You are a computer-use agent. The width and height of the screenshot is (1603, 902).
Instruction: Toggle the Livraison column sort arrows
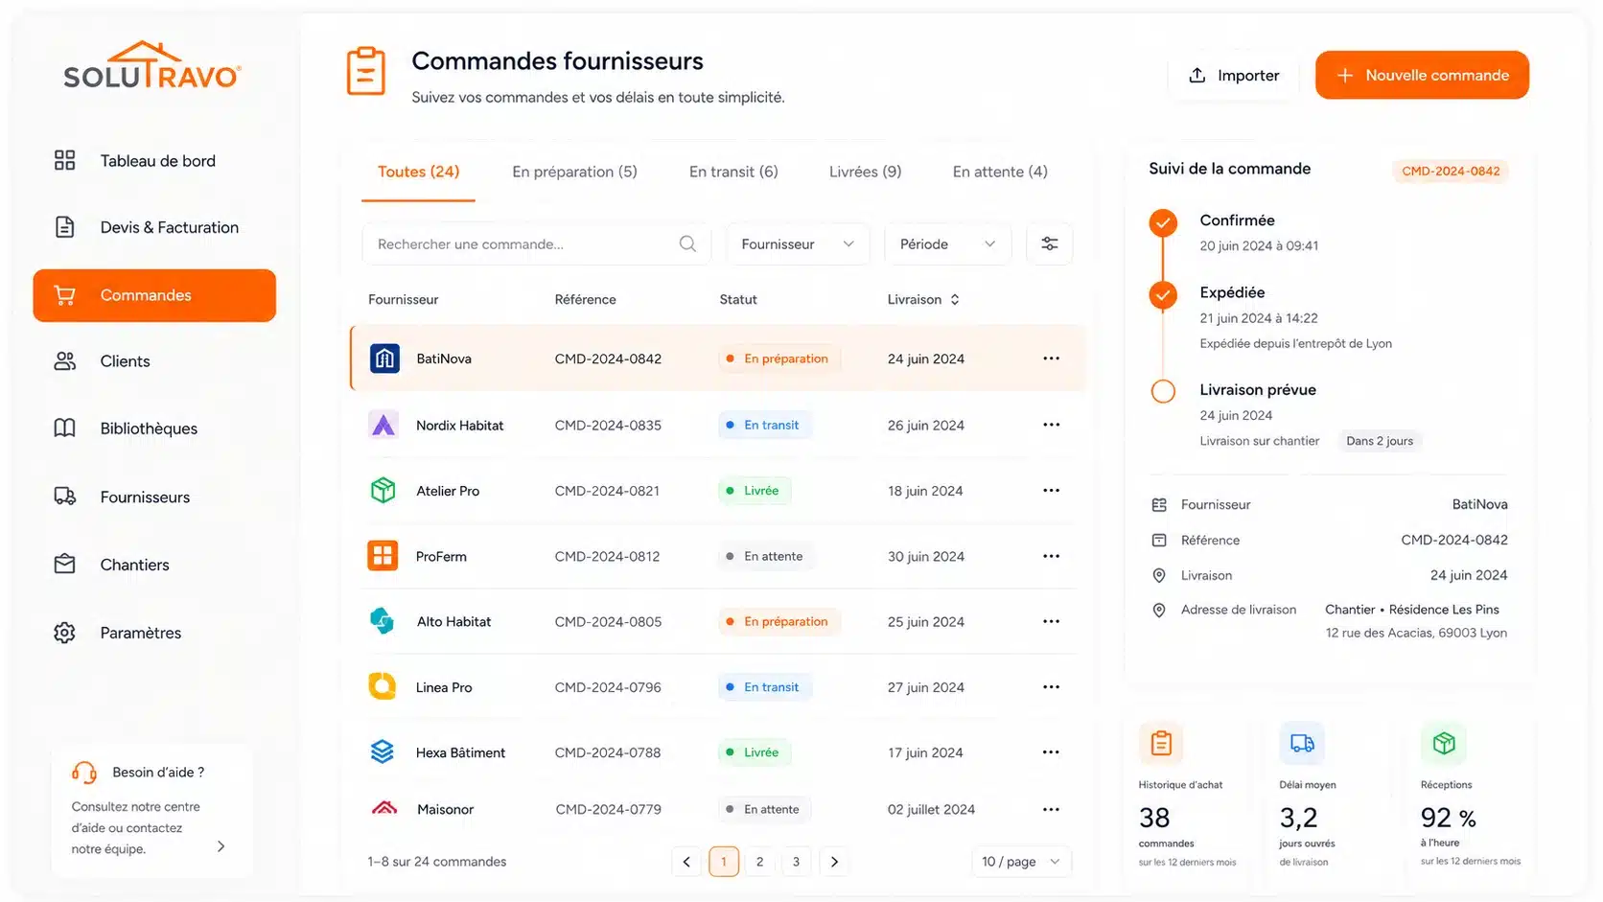[x=955, y=300]
